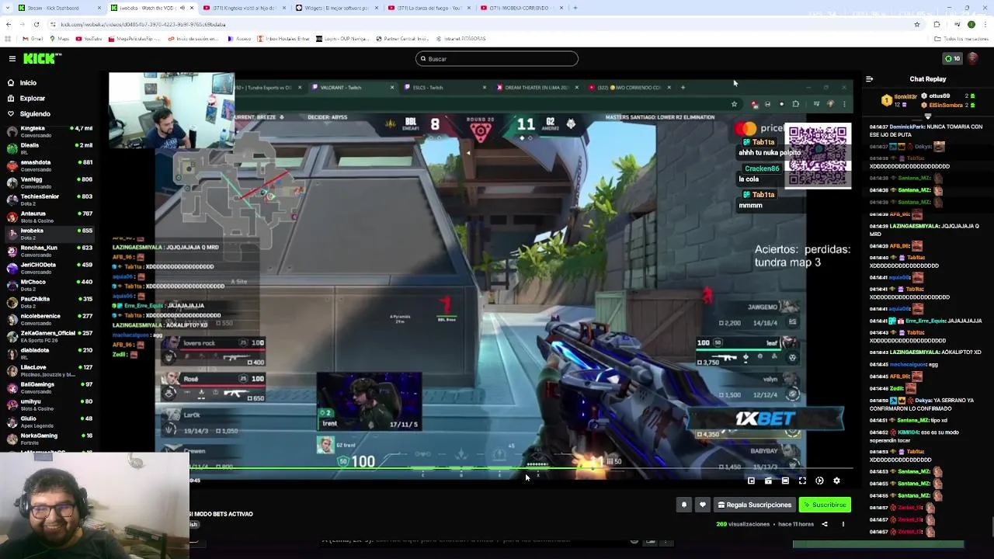Focus the Buscar search field
The height and width of the screenshot is (559, 994).
[497, 59]
